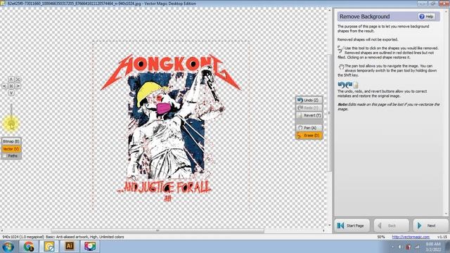This screenshot has width=450, height=253.
Task: Pan the view left with the arrow
Action: (x=4, y=86)
